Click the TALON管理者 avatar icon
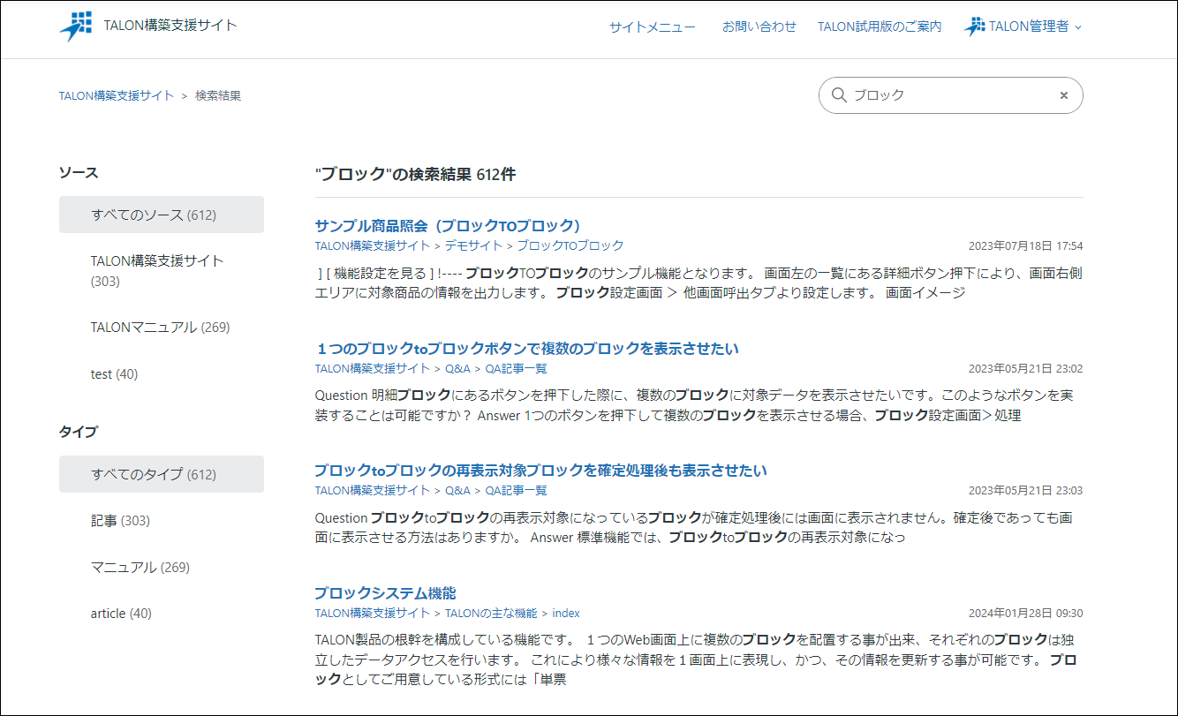The image size is (1178, 716). pyautogui.click(x=974, y=26)
